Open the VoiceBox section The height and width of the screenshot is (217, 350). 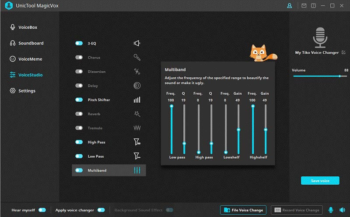point(24,27)
